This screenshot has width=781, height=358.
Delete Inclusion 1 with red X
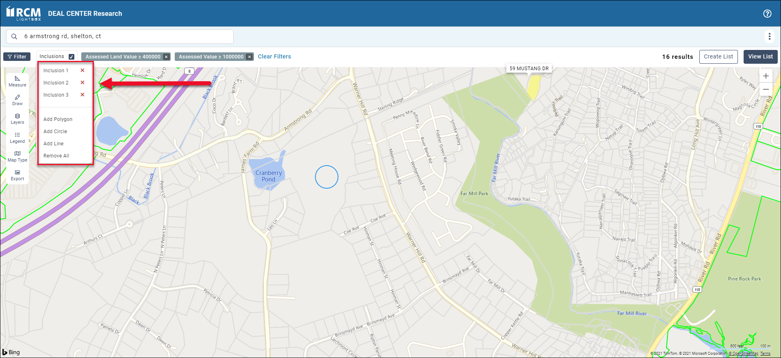click(82, 71)
